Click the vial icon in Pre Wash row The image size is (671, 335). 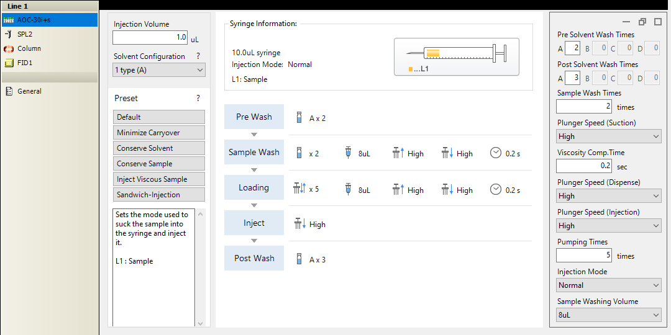pos(299,118)
